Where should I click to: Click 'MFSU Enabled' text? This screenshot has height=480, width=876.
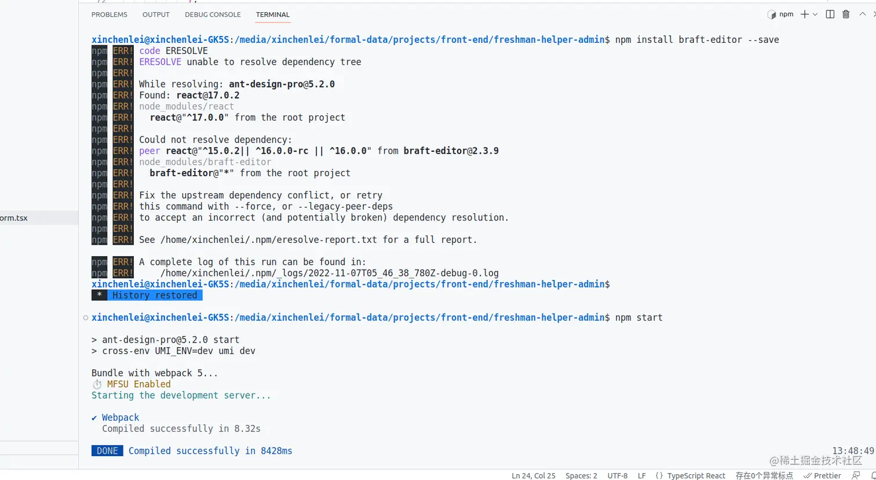pos(138,384)
